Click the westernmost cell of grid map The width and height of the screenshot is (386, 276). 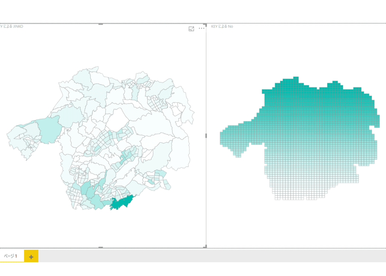tap(221, 138)
